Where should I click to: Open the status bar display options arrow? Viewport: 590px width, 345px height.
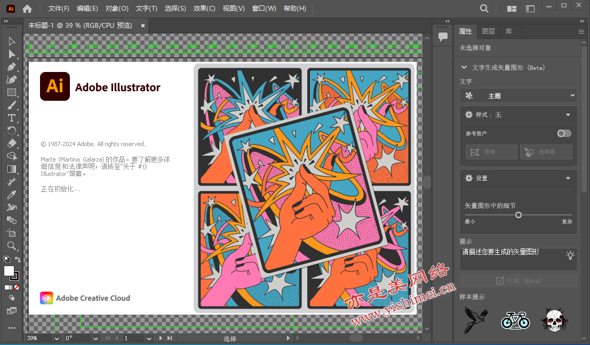pos(289,338)
